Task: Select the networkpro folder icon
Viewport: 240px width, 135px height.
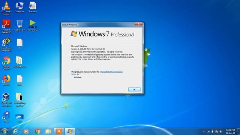Action: [19, 62]
